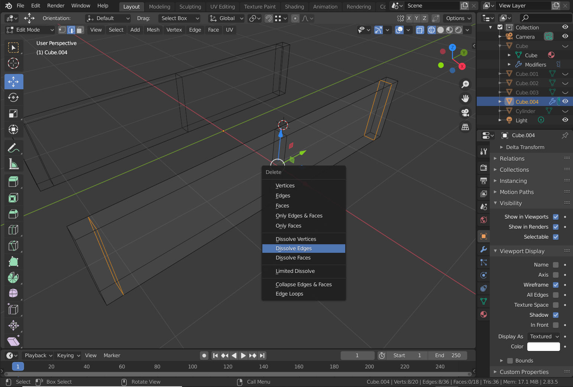
Task: Open the Modifier properties wrench tab
Action: pos(483,249)
